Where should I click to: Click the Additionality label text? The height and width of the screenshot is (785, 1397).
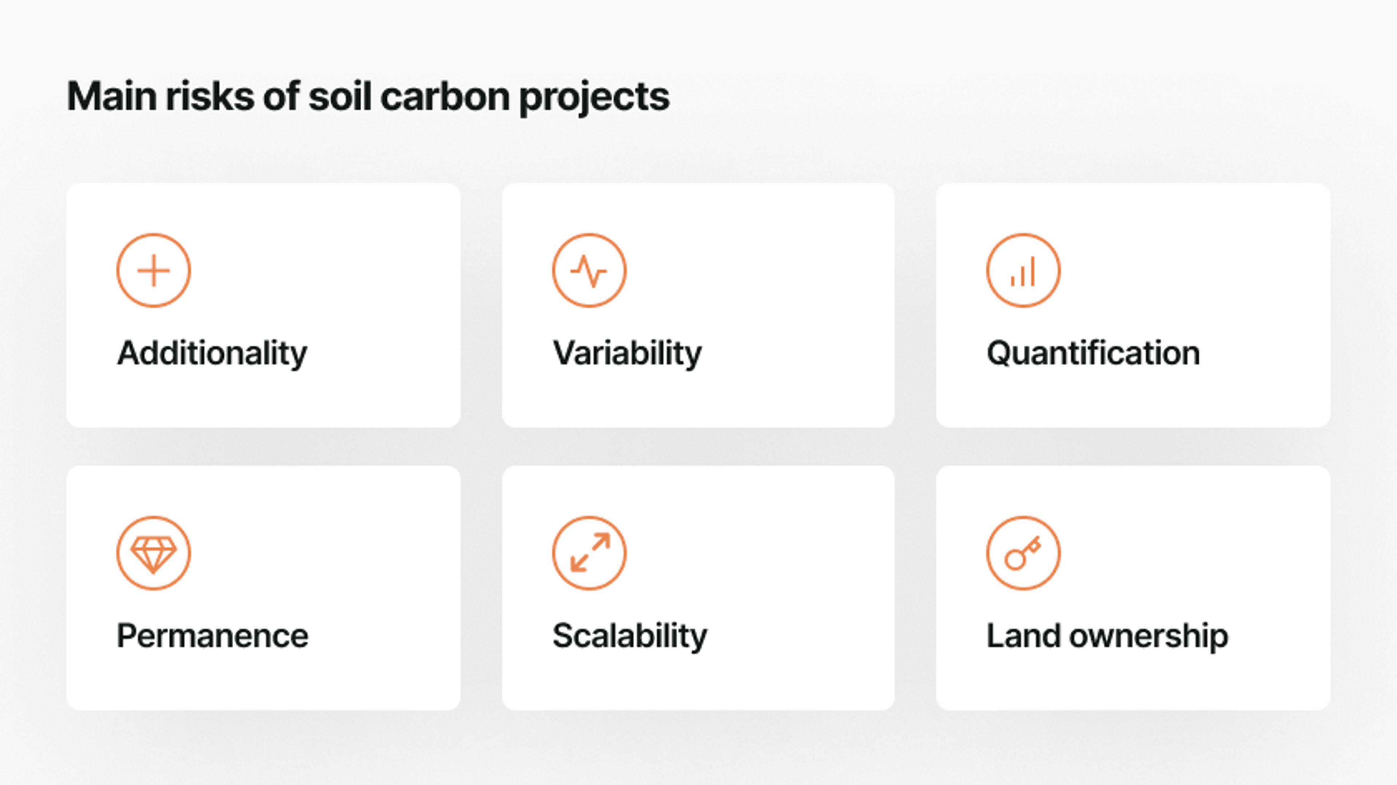pyautogui.click(x=212, y=354)
